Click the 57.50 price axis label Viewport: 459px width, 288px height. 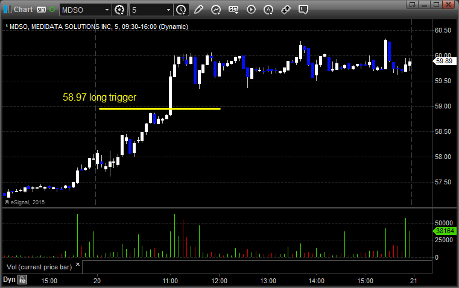[443, 183]
